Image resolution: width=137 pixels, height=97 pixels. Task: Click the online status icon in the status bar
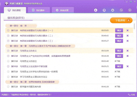129,95
